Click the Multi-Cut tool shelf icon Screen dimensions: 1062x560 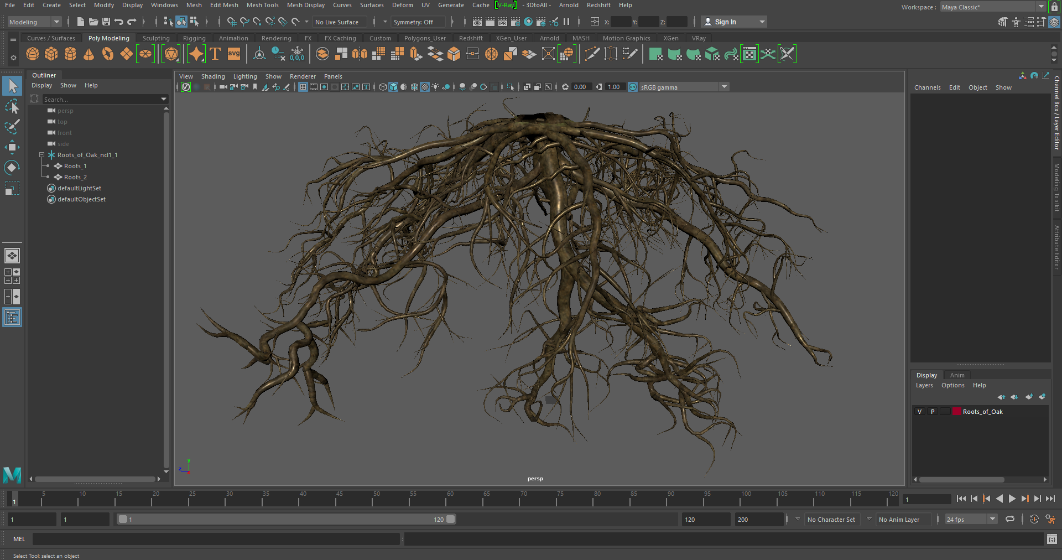592,54
